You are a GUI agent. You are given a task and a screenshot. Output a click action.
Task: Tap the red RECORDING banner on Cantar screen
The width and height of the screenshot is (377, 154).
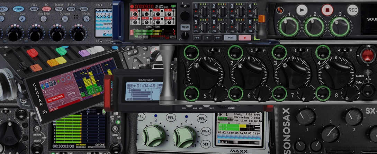tap(55, 97)
